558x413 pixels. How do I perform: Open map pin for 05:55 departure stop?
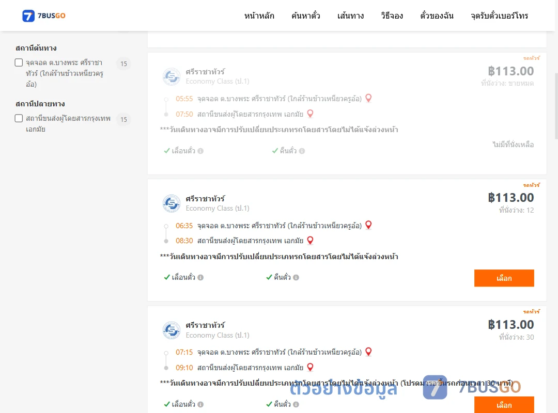pos(369,98)
